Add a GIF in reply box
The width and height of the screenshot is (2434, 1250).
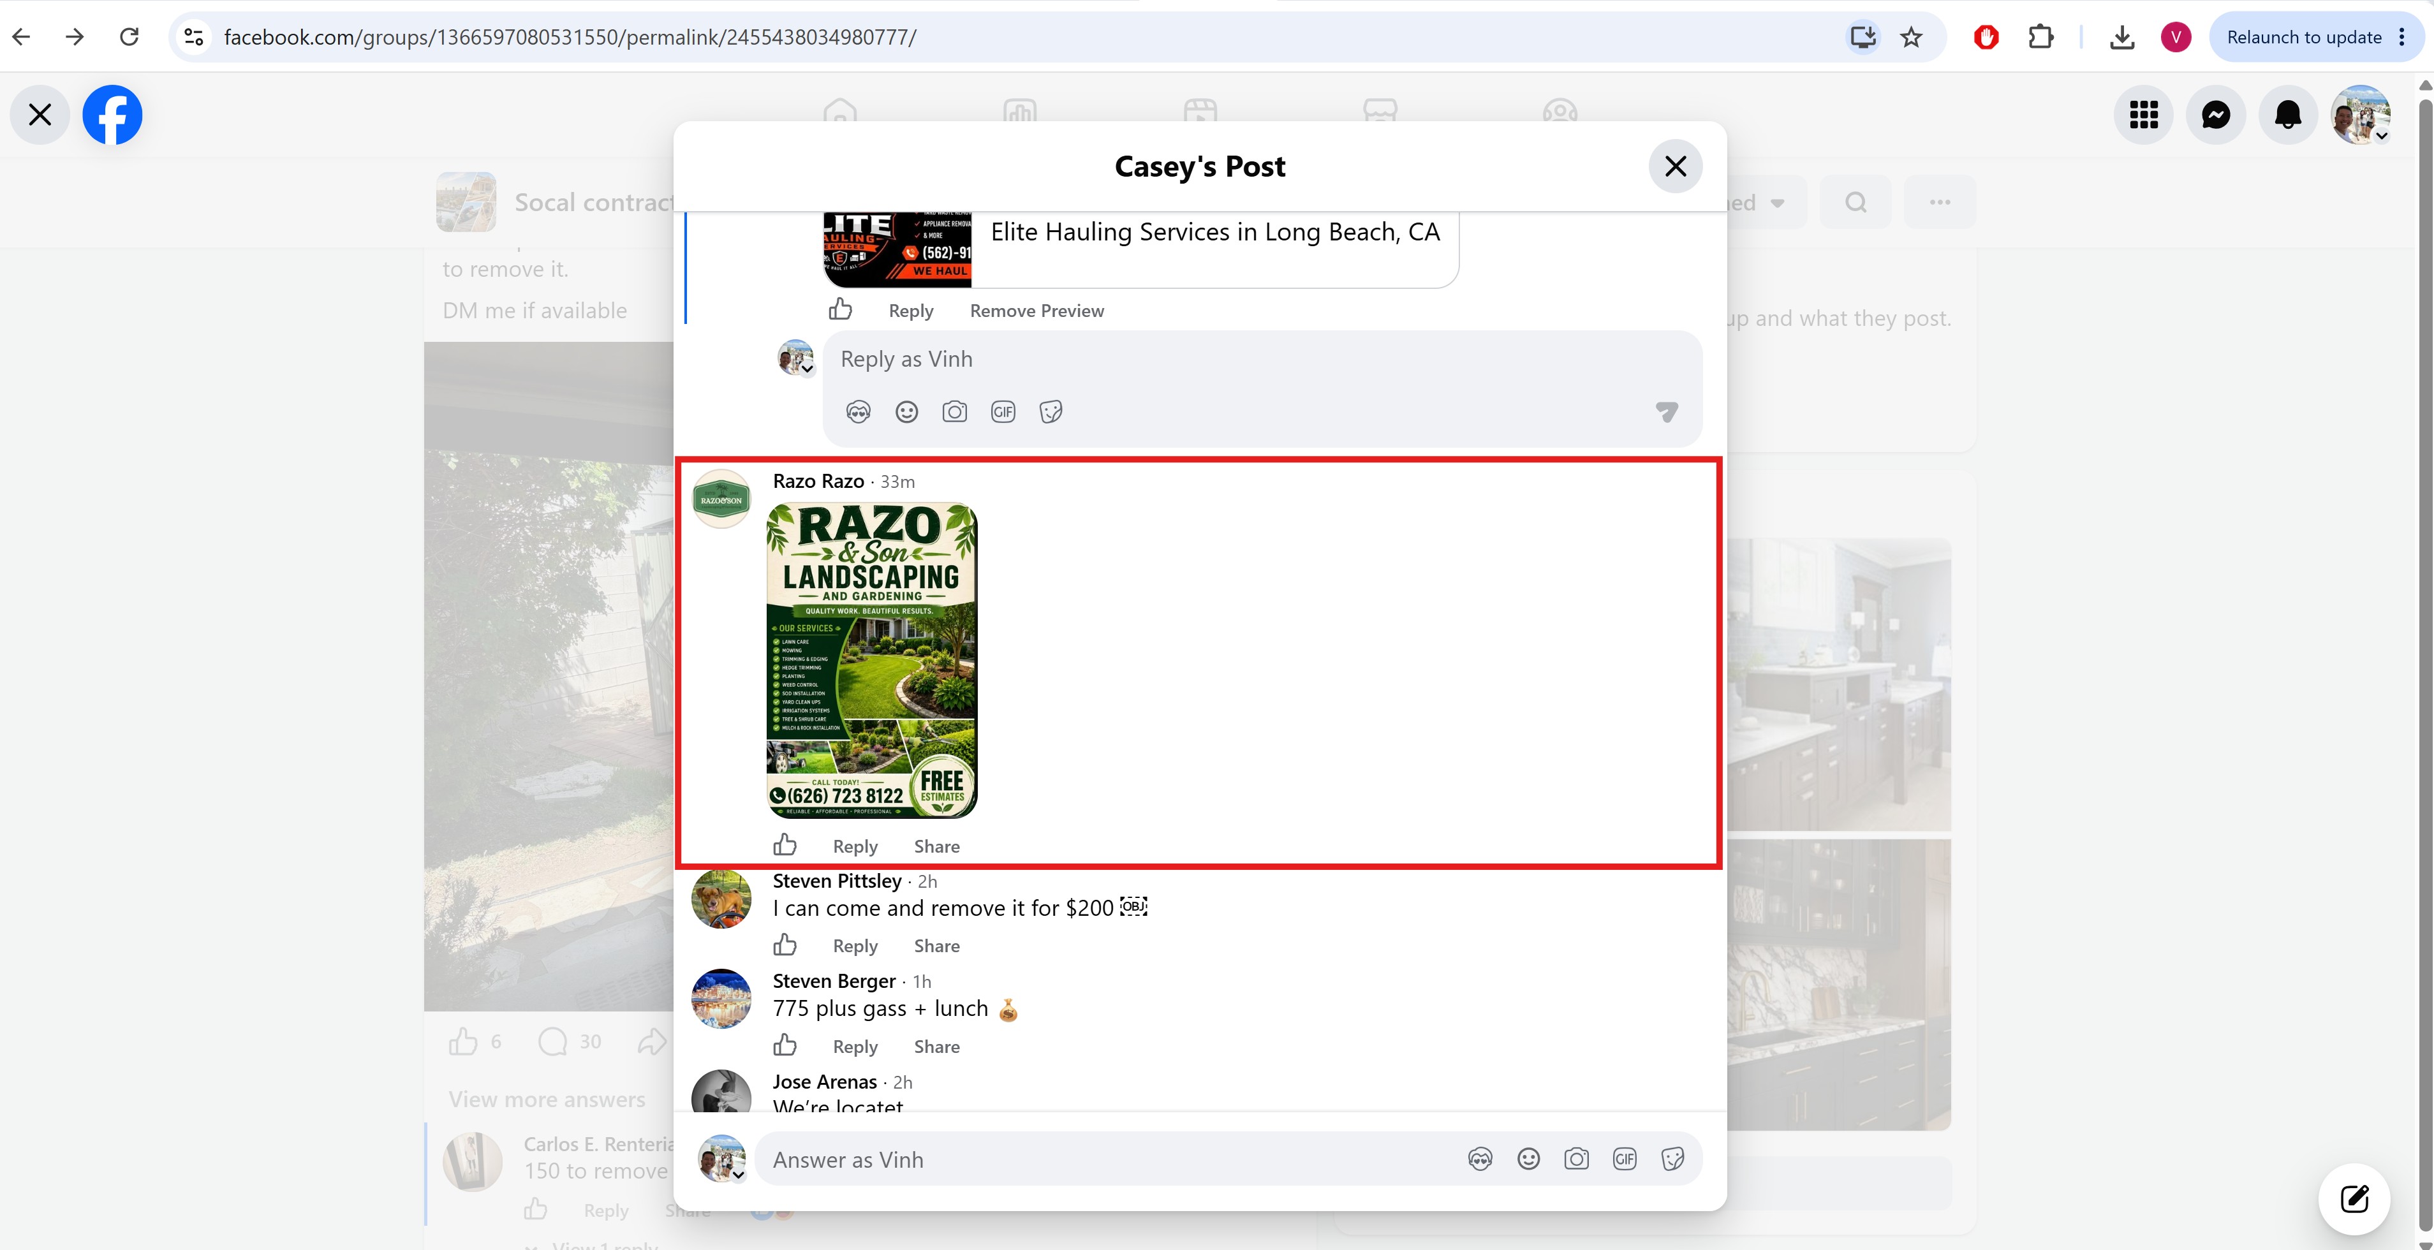[x=1003, y=412]
